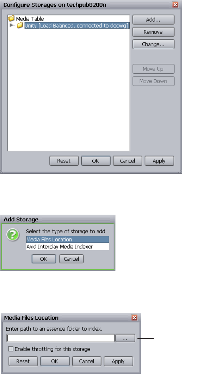Screen dimensions: 203x375
Task: Select the Media Table root item
Action: (x=30, y=19)
